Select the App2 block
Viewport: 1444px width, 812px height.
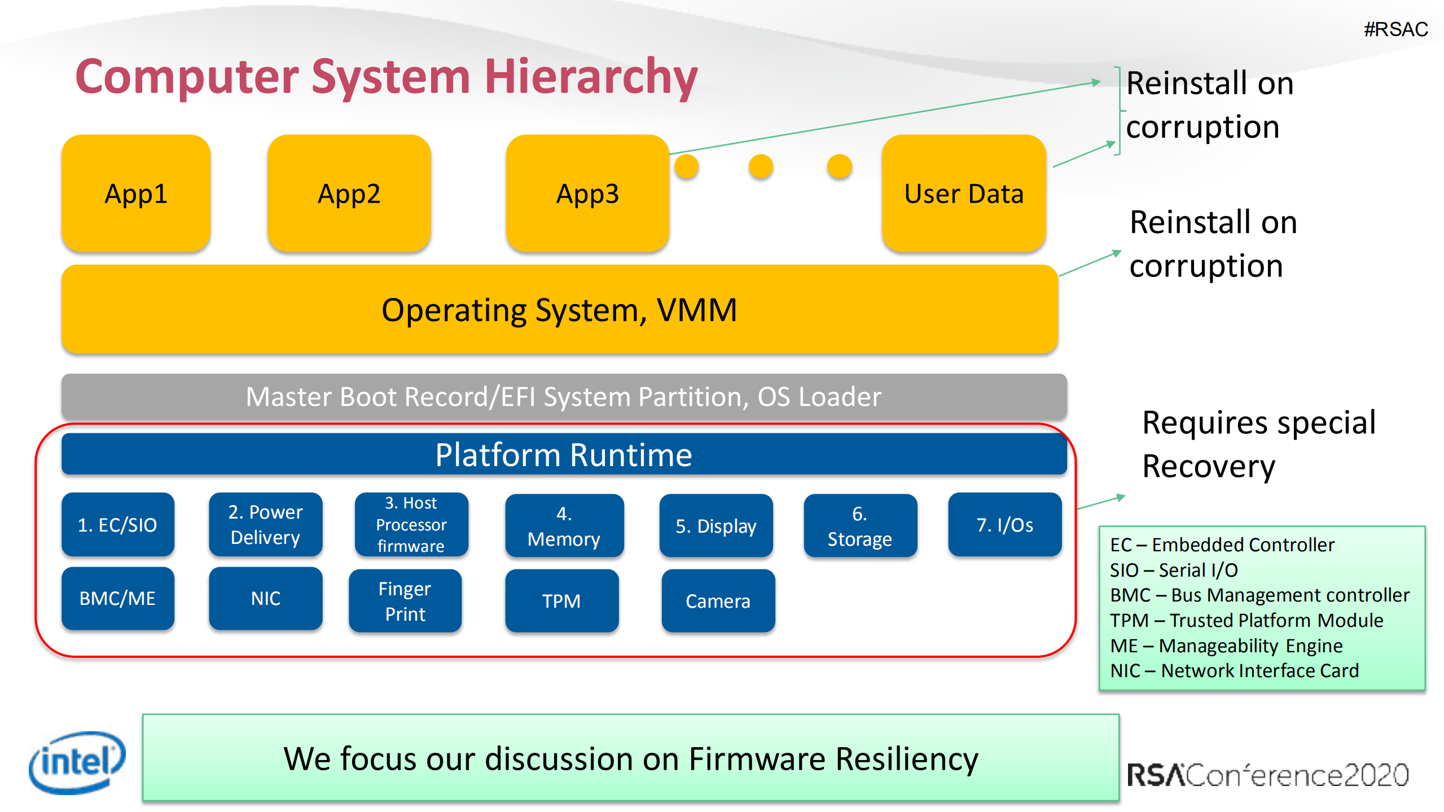[x=349, y=194]
